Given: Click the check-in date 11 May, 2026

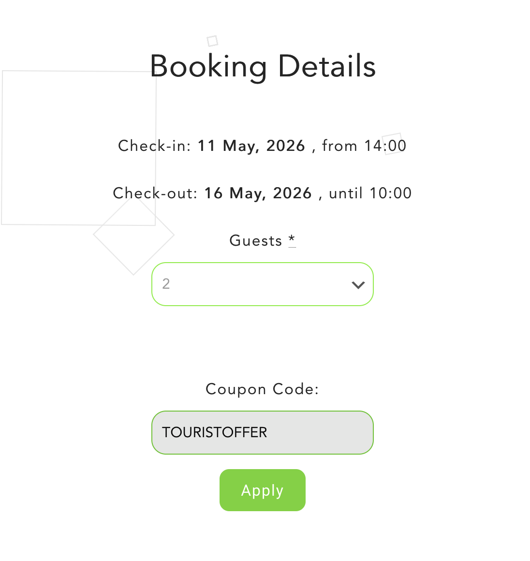Looking at the screenshot, I should click(x=251, y=146).
